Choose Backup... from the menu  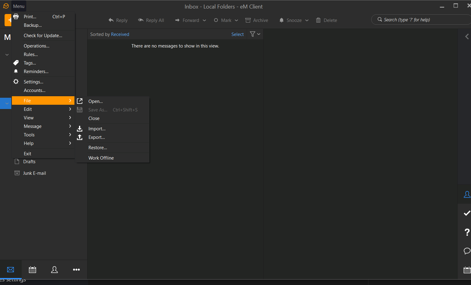click(x=43, y=25)
